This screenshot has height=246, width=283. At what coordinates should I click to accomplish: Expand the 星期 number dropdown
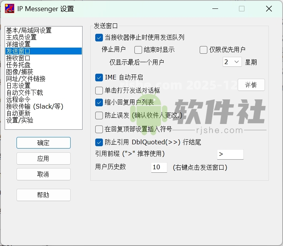pyautogui.click(x=232, y=62)
